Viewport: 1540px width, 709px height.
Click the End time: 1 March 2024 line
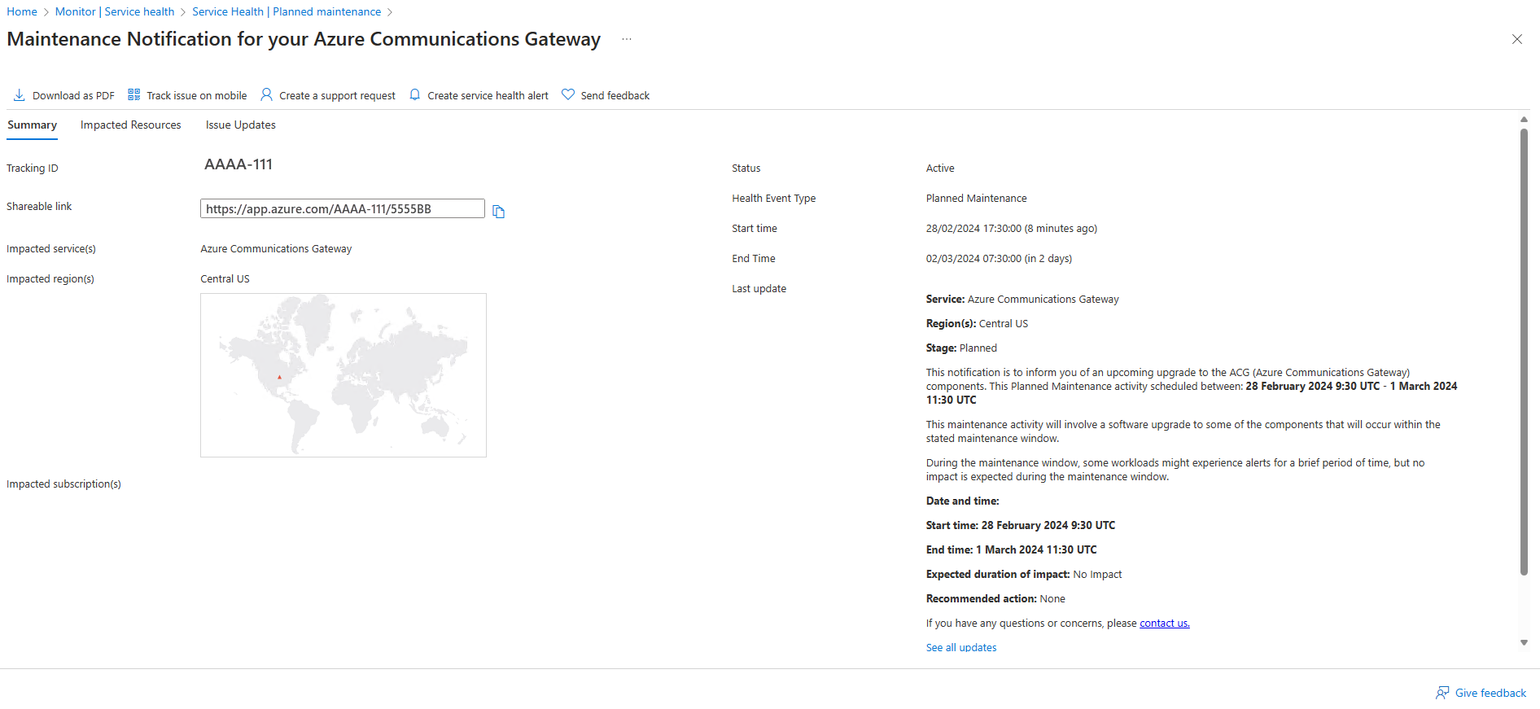[1012, 550]
